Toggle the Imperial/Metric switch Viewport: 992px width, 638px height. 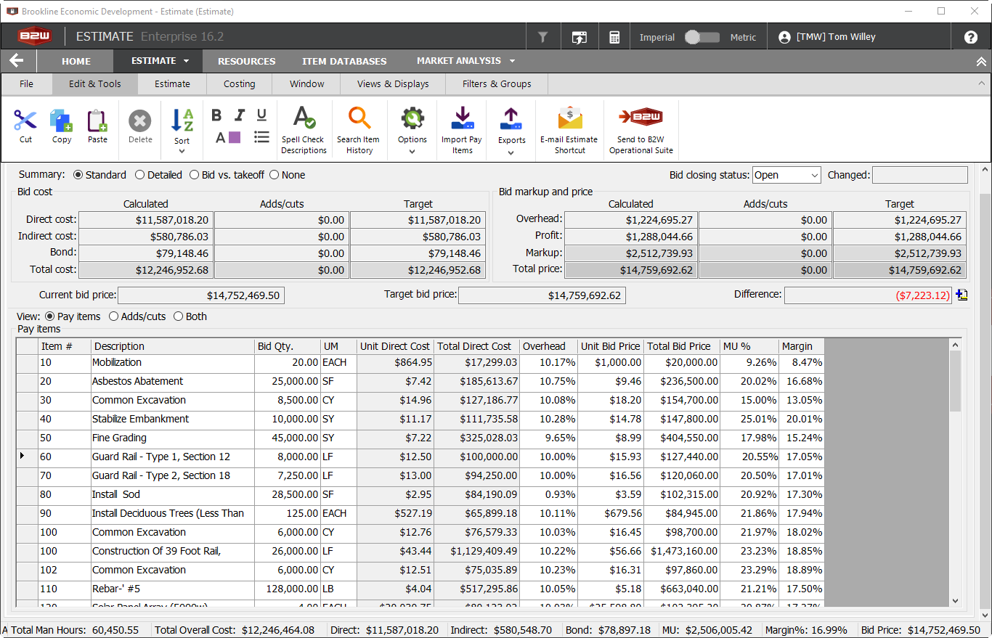pos(702,37)
